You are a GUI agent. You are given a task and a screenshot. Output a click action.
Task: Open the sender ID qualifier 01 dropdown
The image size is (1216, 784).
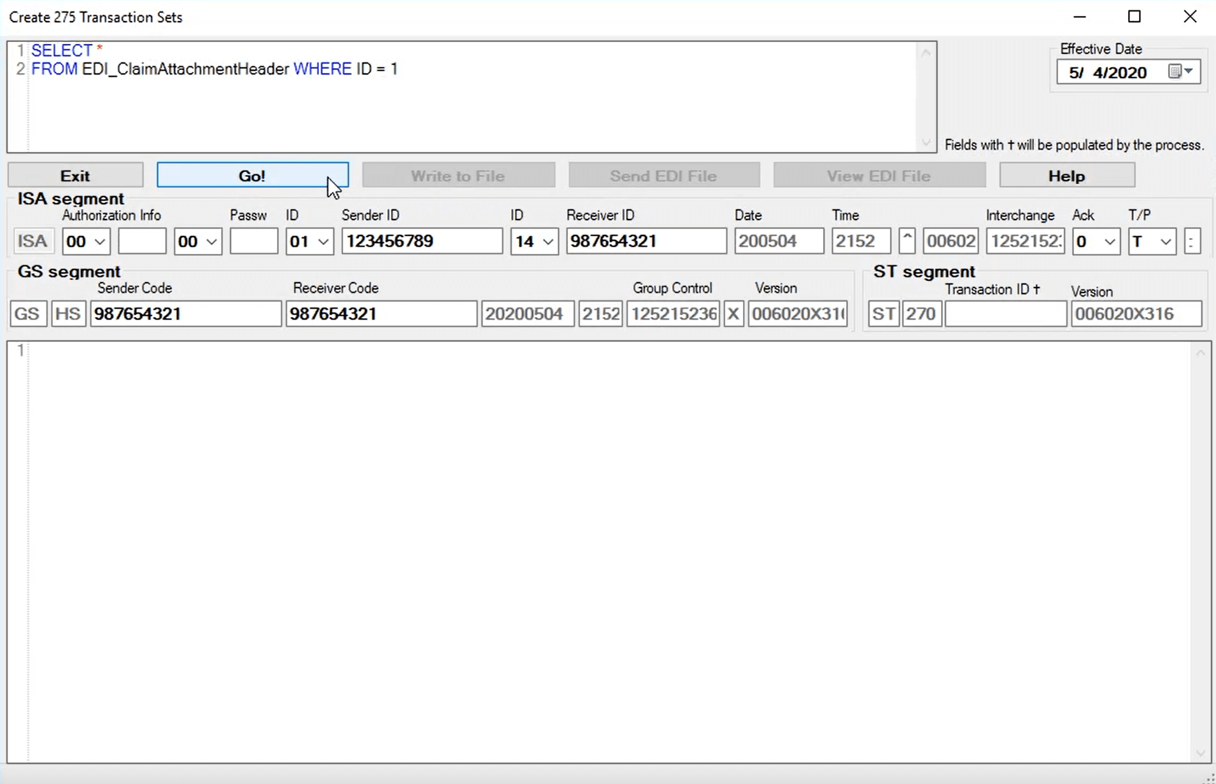pos(323,242)
